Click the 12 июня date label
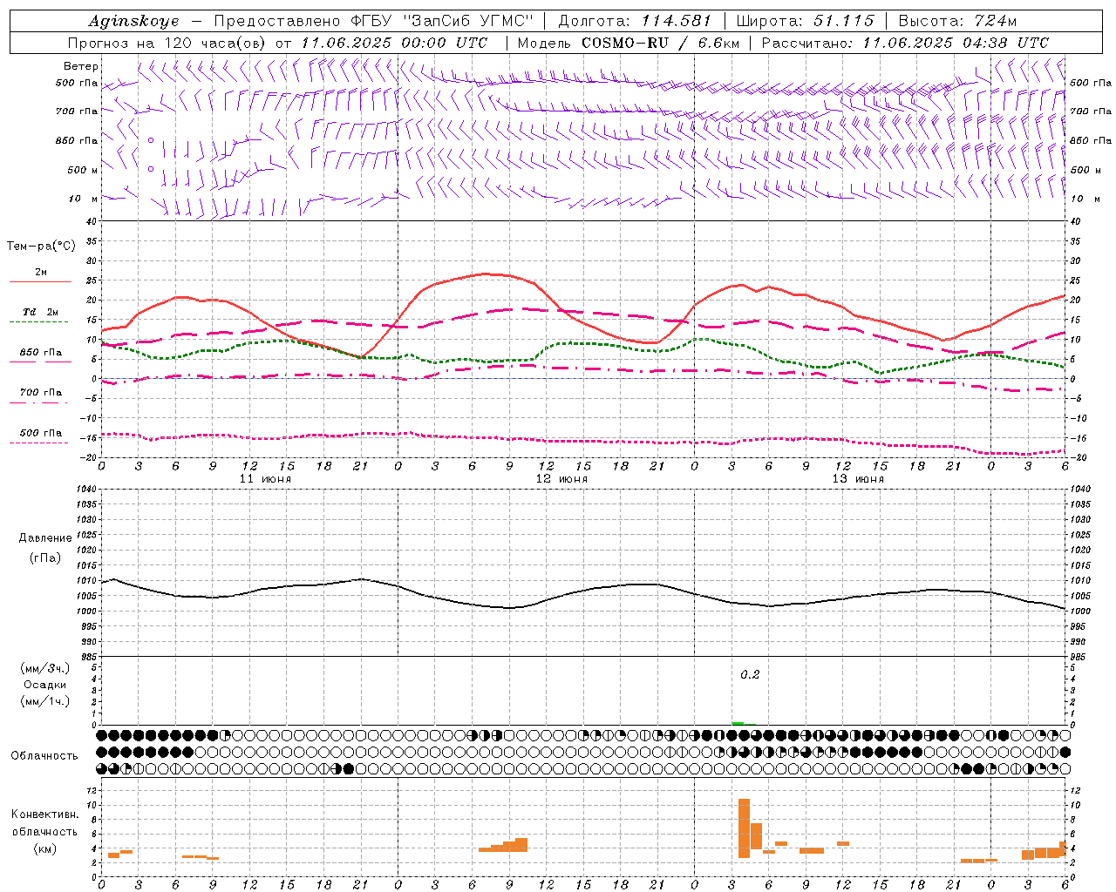 click(x=561, y=479)
